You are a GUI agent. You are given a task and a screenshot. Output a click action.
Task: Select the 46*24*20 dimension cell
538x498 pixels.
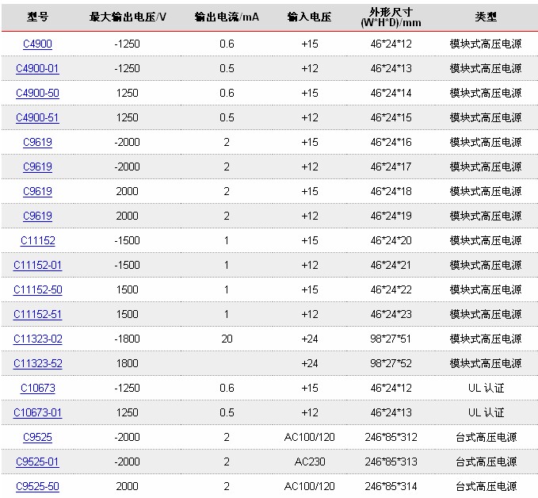point(391,241)
